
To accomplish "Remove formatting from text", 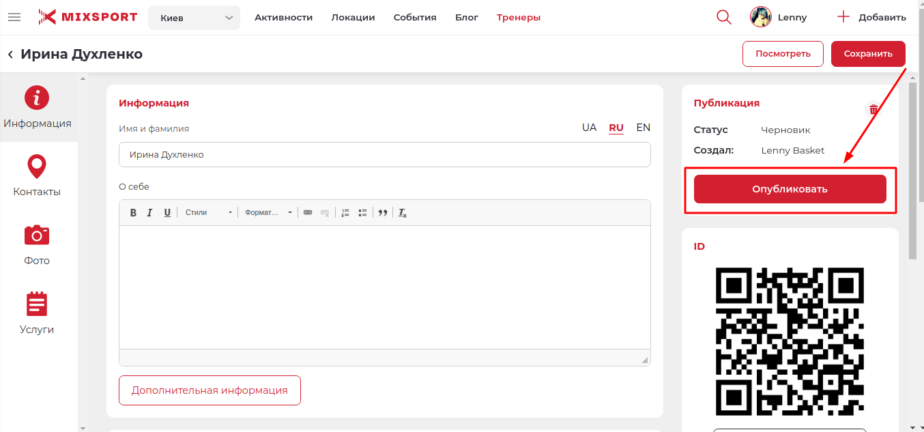I will [403, 213].
